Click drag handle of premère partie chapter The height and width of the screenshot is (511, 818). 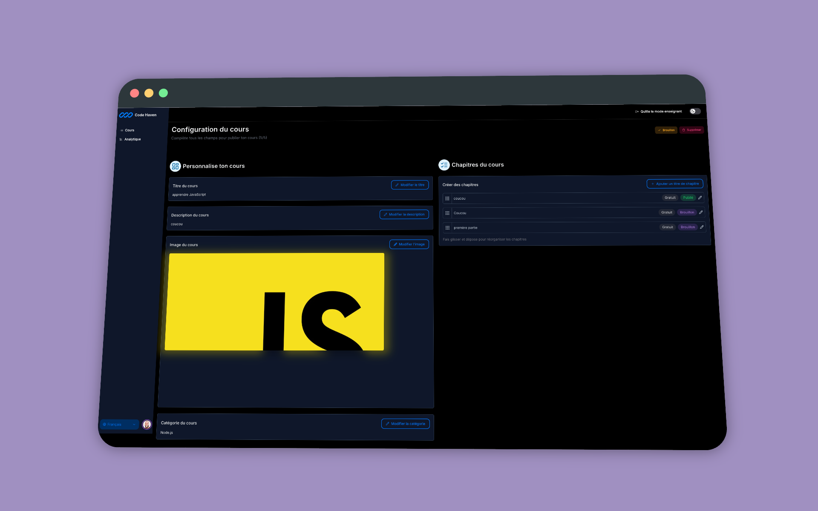(x=447, y=228)
